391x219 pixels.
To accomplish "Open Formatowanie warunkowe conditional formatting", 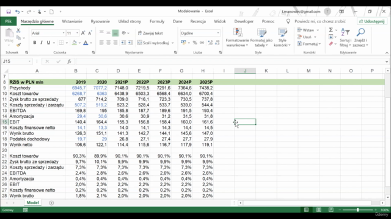I will [237, 37].
